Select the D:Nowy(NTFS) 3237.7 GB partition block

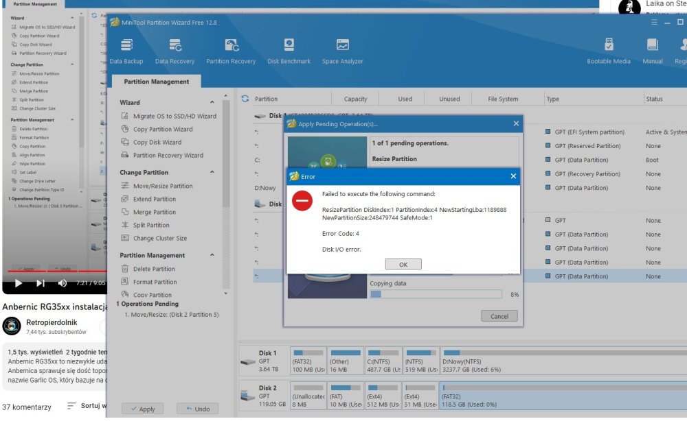pos(564,361)
